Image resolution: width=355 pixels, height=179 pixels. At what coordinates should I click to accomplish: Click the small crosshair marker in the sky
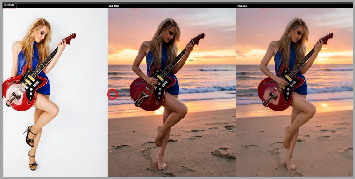(191, 61)
